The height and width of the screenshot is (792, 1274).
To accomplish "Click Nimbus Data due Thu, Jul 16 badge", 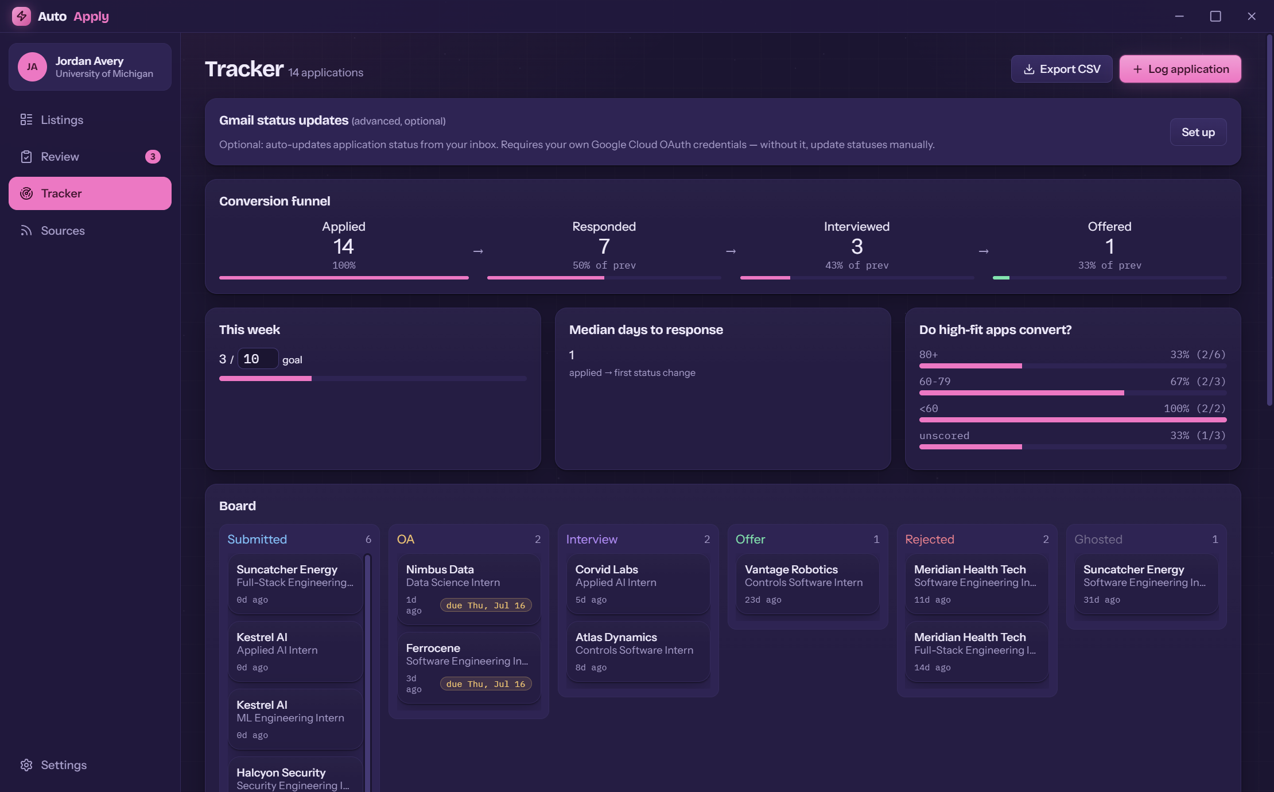I will point(485,605).
